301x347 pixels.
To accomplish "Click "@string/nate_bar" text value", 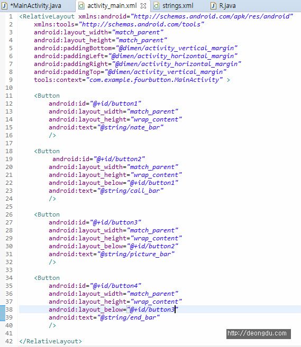I will (130, 127).
